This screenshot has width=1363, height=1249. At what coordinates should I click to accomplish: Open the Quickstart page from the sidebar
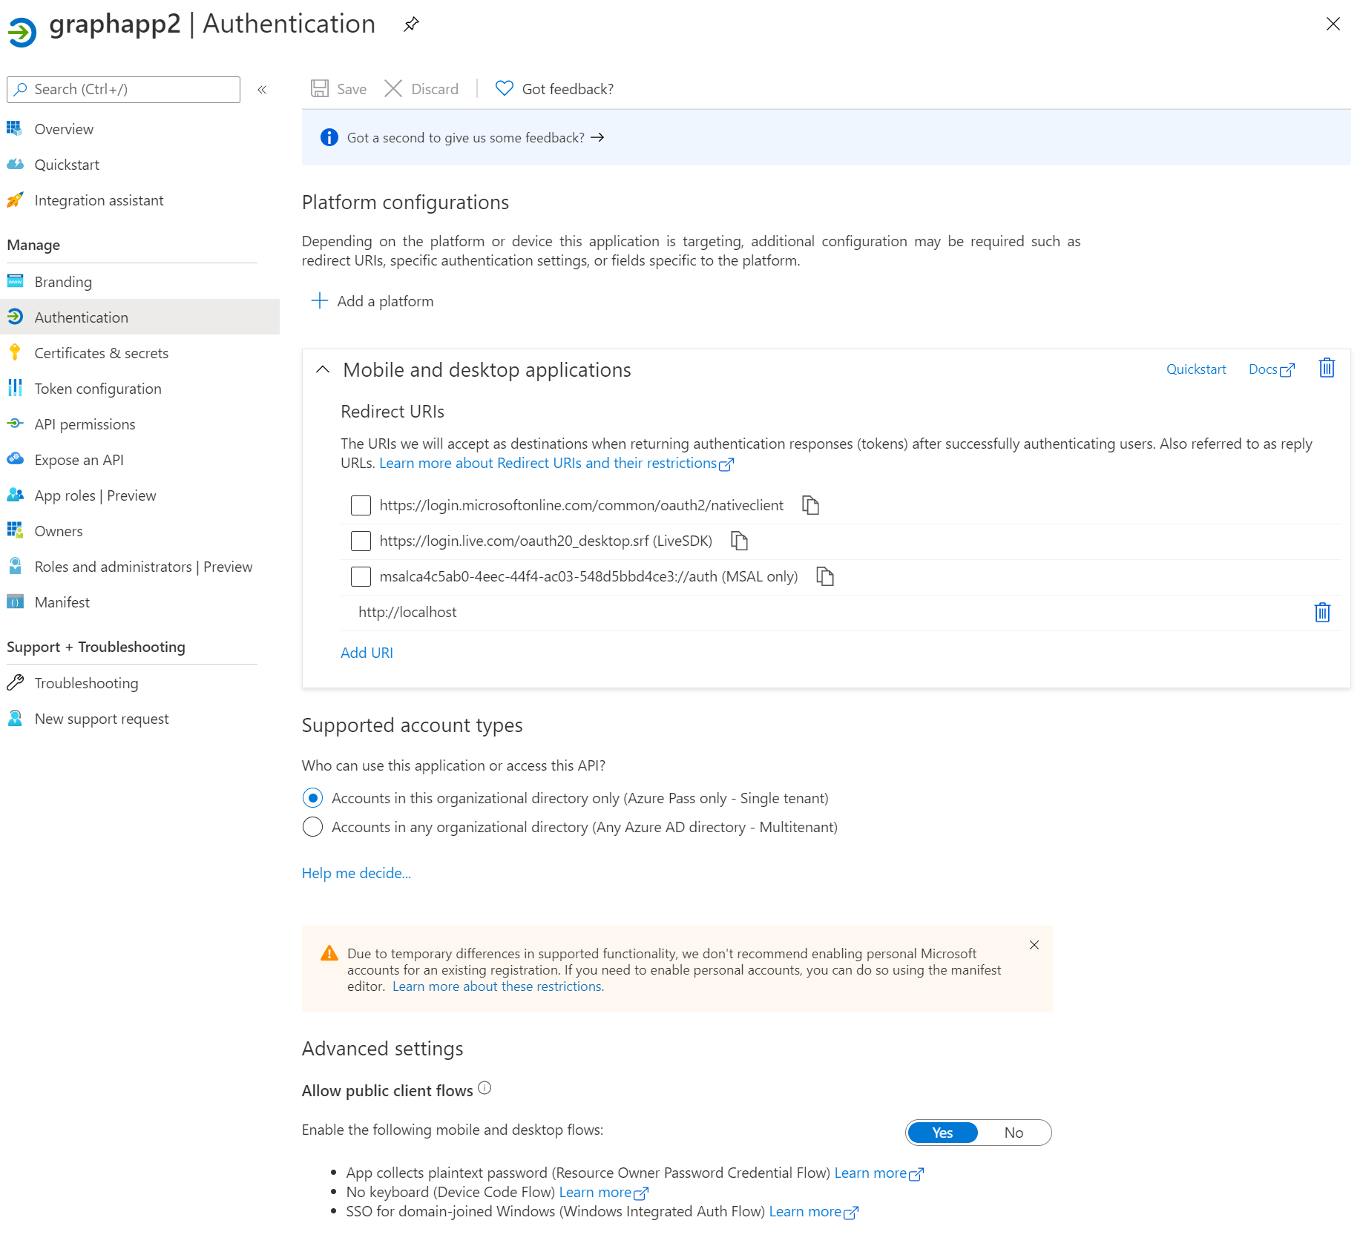(x=68, y=164)
